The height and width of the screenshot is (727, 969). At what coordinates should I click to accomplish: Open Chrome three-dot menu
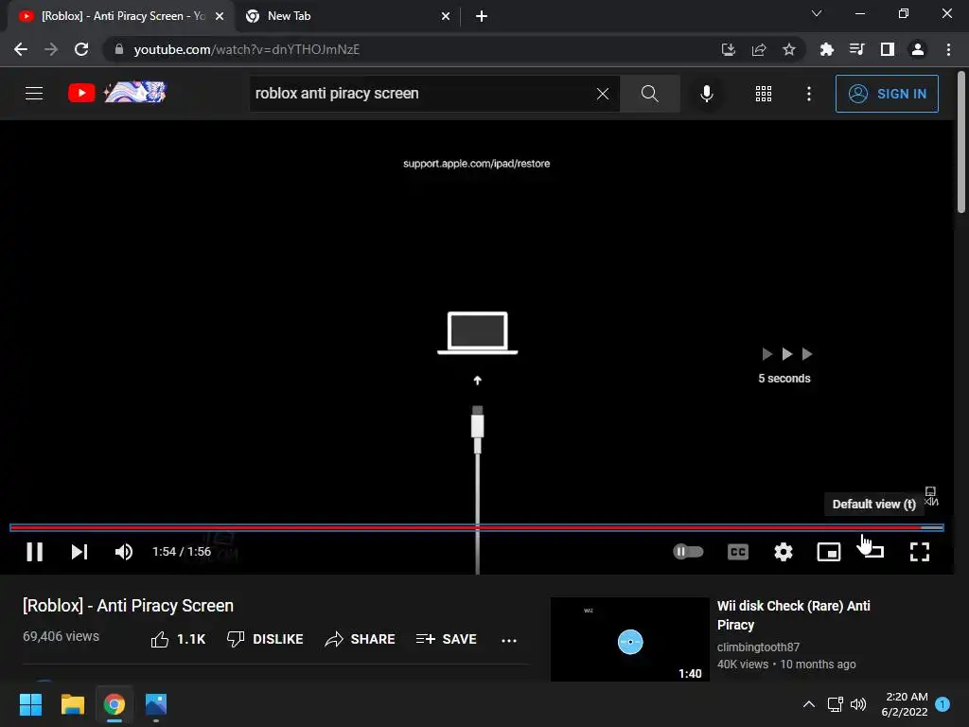click(948, 49)
